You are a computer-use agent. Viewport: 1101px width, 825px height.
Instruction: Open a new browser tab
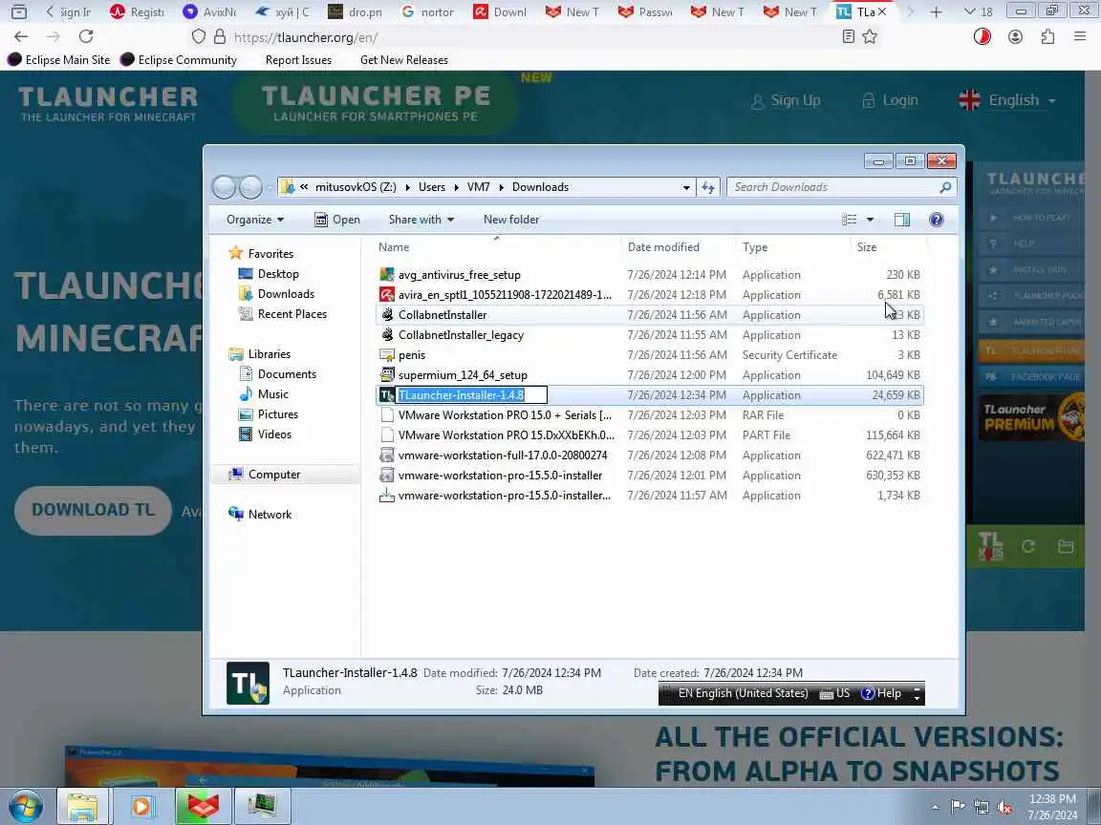pyautogui.click(x=936, y=11)
